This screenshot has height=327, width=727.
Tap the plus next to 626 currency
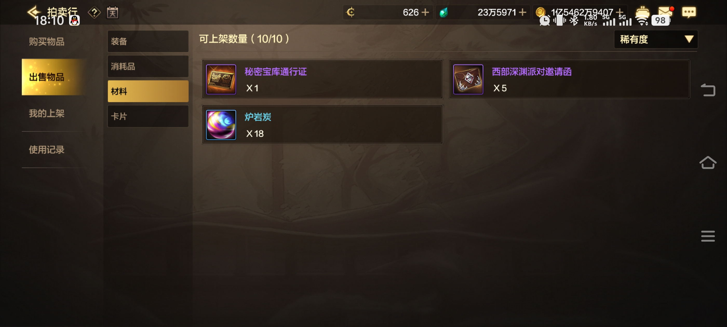pyautogui.click(x=425, y=12)
